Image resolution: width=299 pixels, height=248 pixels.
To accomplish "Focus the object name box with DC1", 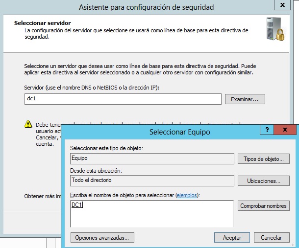I will [x=151, y=214].
